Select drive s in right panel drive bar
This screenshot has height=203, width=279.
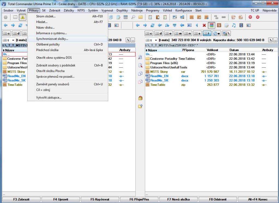tap(197, 33)
